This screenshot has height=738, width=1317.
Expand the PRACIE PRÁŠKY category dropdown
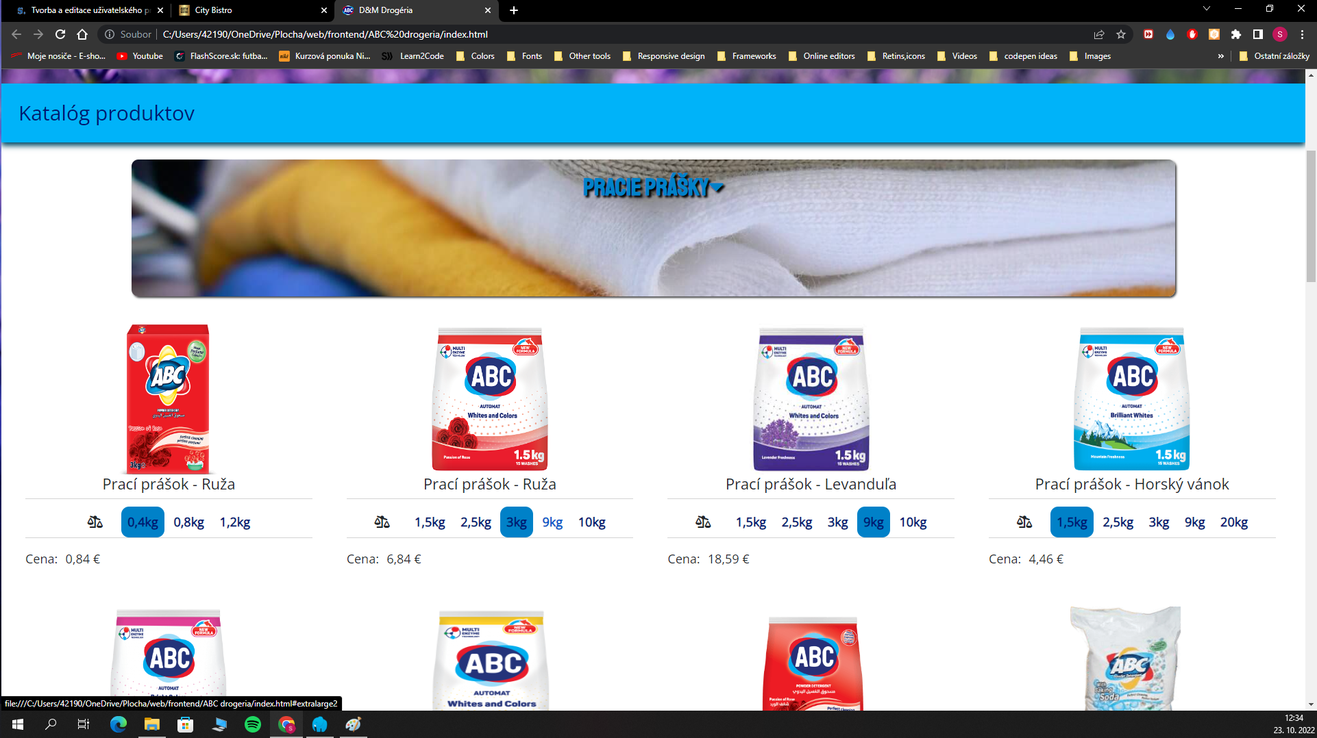653,186
